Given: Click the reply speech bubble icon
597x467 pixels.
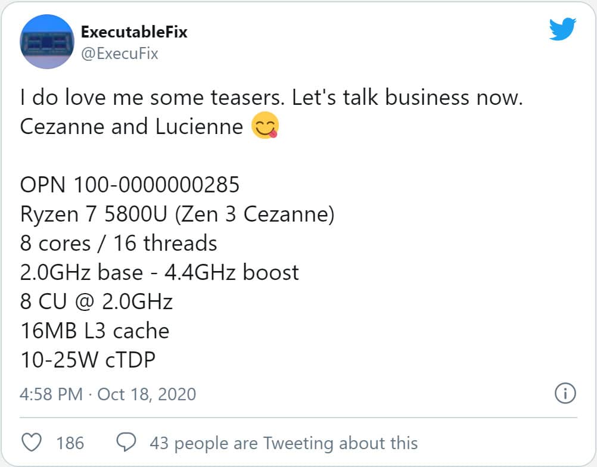Looking at the screenshot, I should (x=126, y=442).
